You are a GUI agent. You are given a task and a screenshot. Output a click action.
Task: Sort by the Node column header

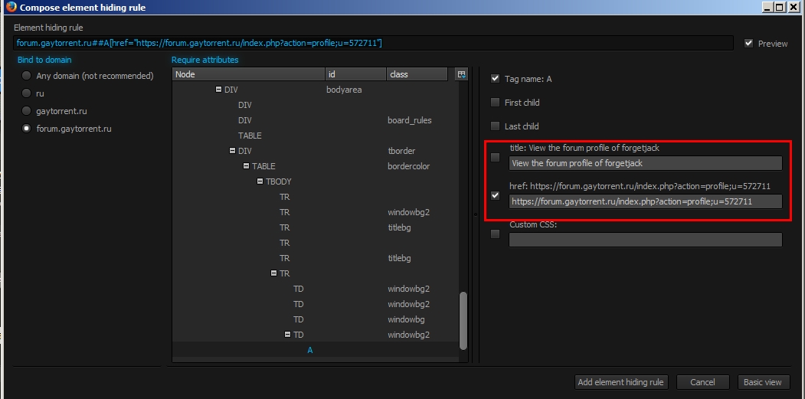click(248, 74)
